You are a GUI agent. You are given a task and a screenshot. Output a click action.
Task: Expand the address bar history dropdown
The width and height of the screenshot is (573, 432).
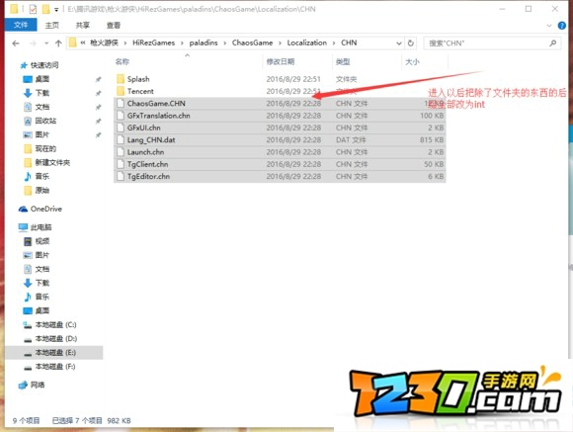click(x=399, y=43)
